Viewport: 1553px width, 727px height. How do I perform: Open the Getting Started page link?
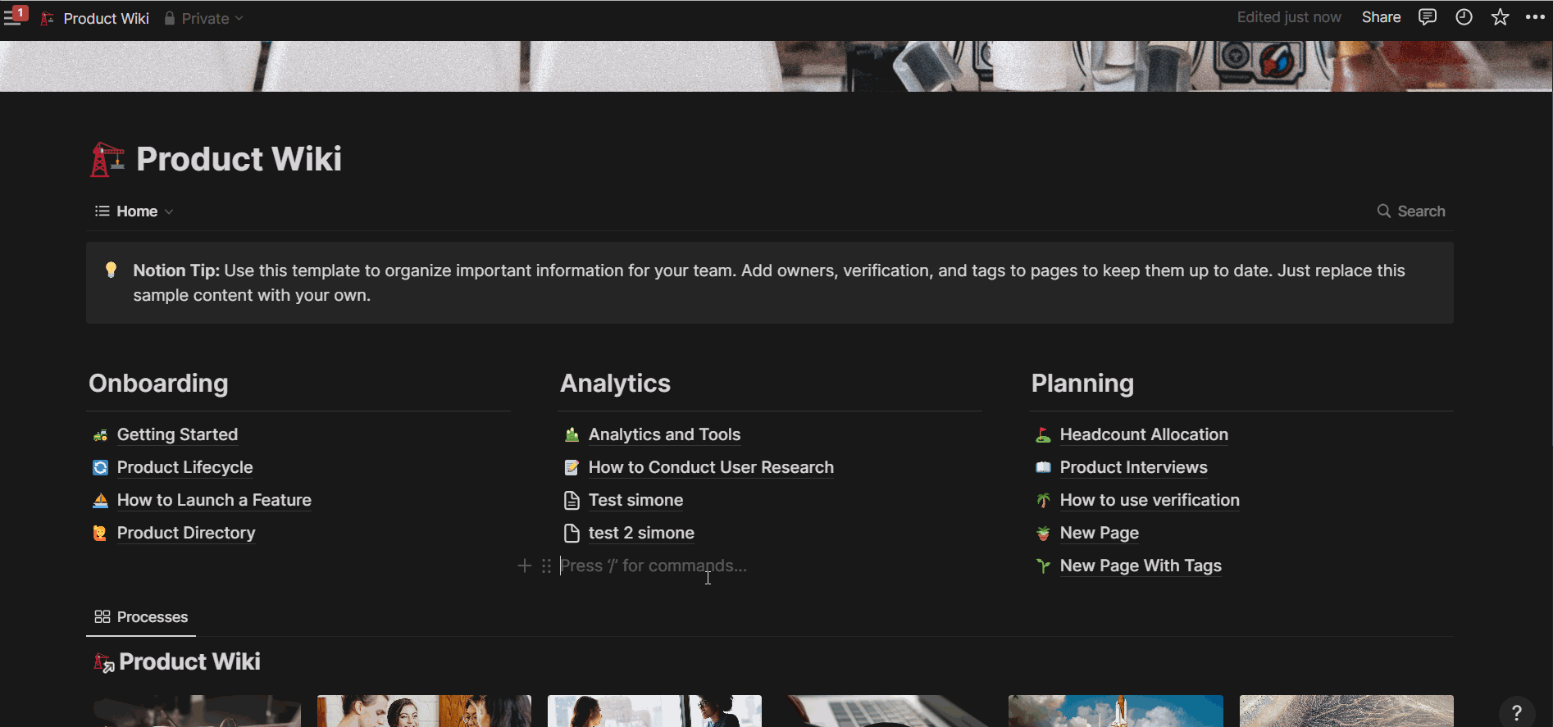coord(177,435)
